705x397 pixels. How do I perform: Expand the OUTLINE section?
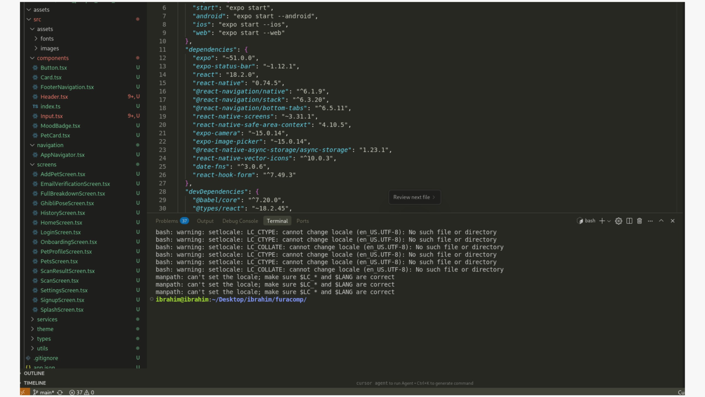coord(34,373)
